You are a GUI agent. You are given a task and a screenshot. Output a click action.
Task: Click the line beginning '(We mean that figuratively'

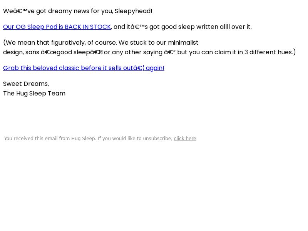(x=101, y=42)
